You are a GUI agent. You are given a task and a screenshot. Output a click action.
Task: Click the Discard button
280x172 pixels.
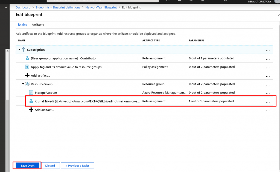[50, 165]
